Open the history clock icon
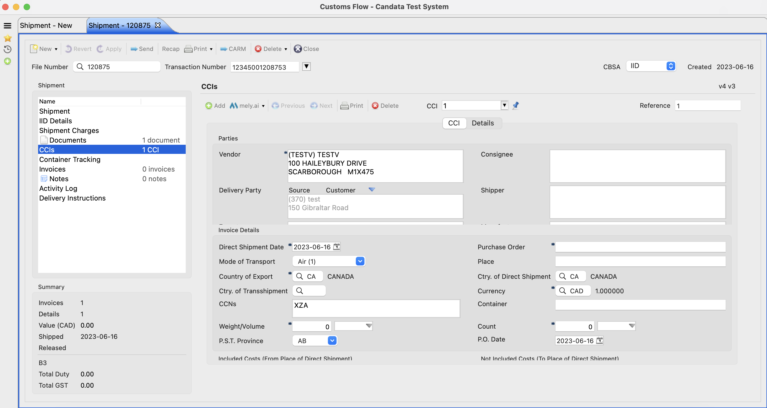The width and height of the screenshot is (767, 408). click(8, 49)
